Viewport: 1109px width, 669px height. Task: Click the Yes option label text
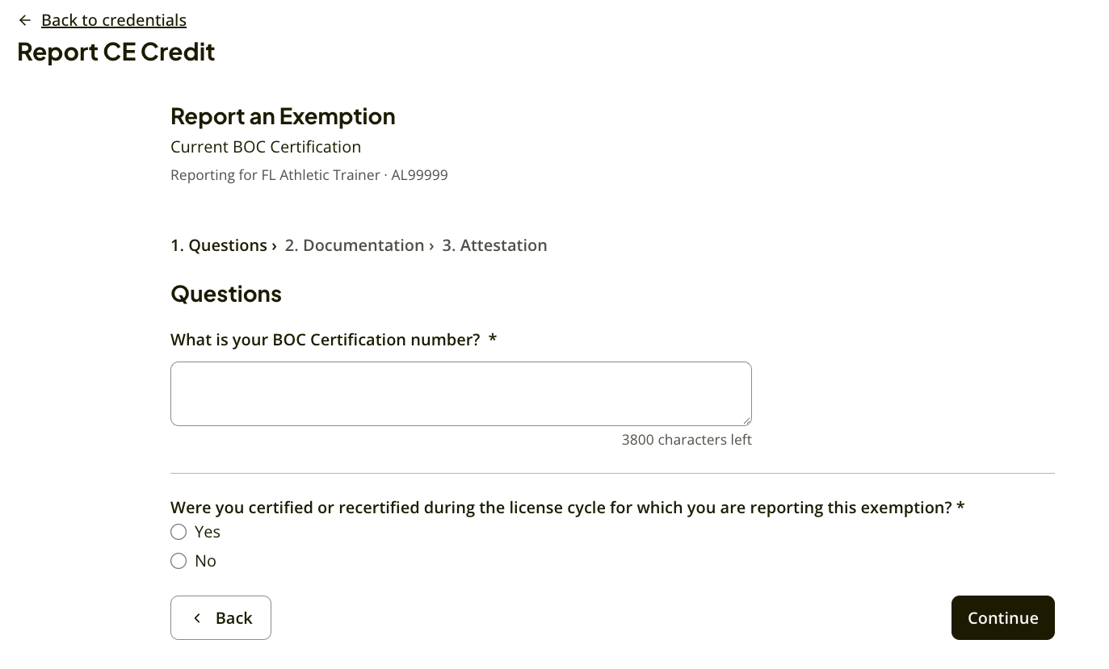(x=208, y=532)
